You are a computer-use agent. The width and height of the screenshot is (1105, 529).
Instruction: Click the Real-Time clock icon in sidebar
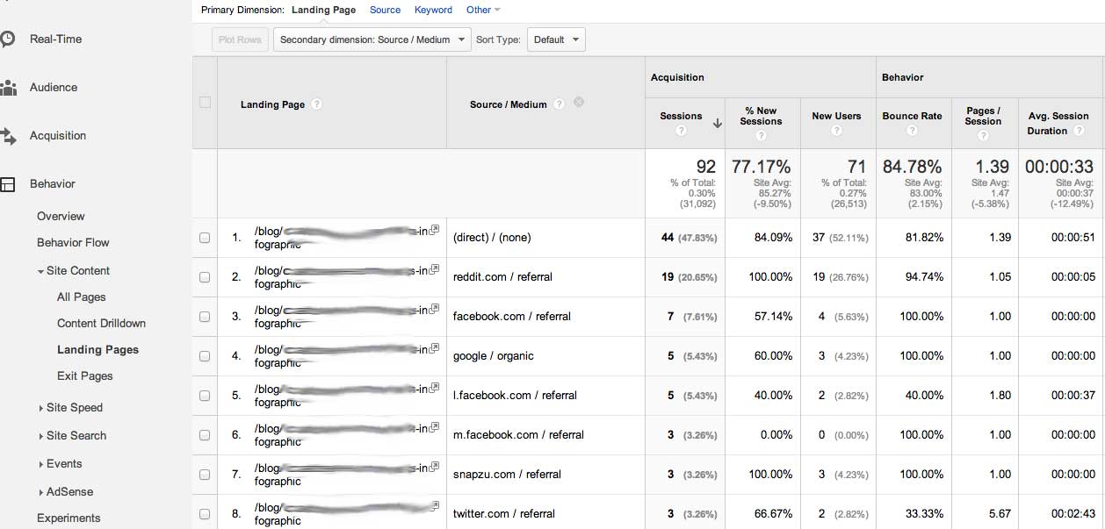[x=7, y=39]
